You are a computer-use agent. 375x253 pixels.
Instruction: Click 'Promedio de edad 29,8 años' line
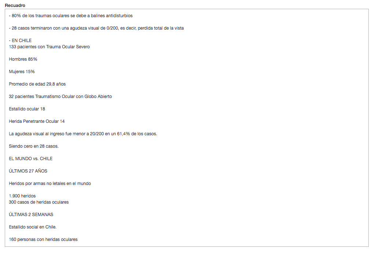[37, 84]
